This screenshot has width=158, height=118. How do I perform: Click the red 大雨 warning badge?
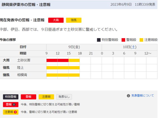pyautogui.click(x=56, y=20)
